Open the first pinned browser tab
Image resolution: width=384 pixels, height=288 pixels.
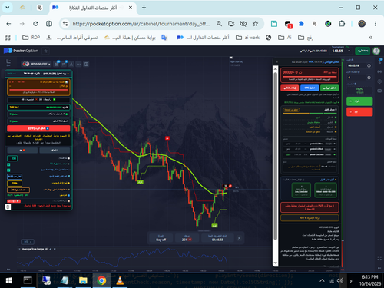tap(22, 8)
